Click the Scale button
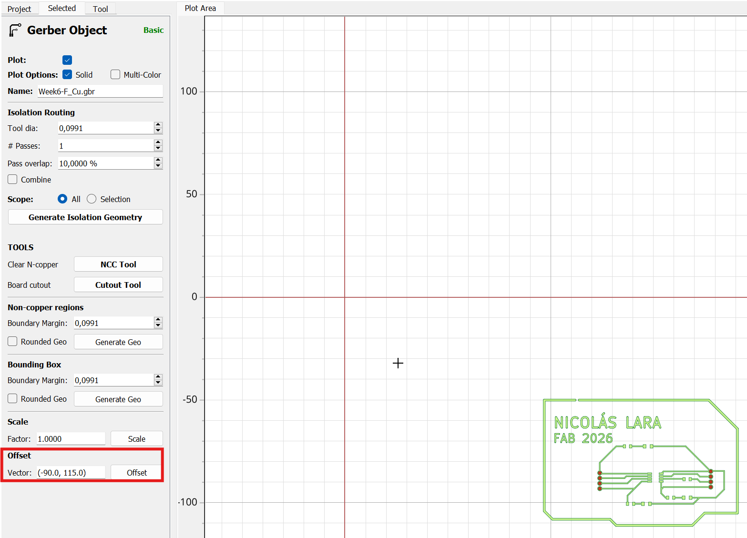747x538 pixels. 137,439
